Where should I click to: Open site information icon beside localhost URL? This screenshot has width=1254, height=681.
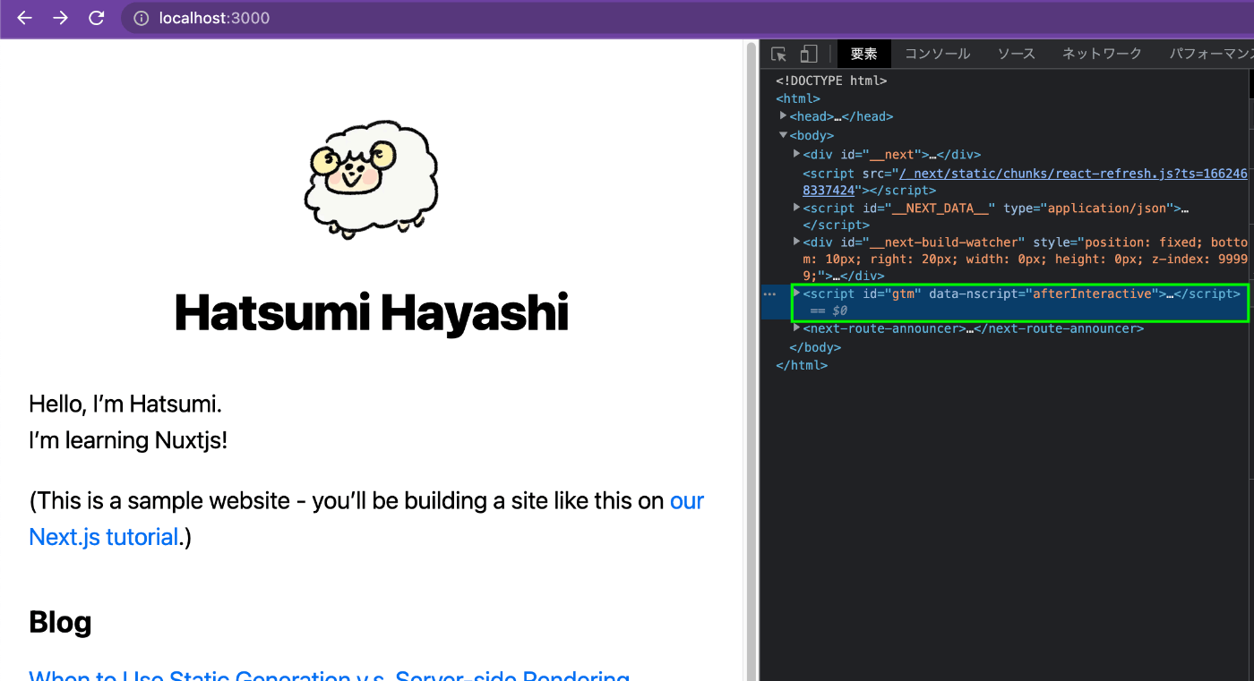point(141,18)
